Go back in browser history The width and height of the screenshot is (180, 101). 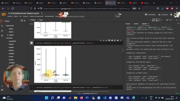click(x=3, y=8)
